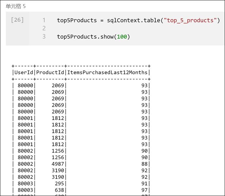Select the execution count [26] label

(17, 20)
